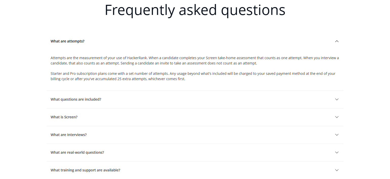Click the 'What questions are included?' label

(76, 99)
